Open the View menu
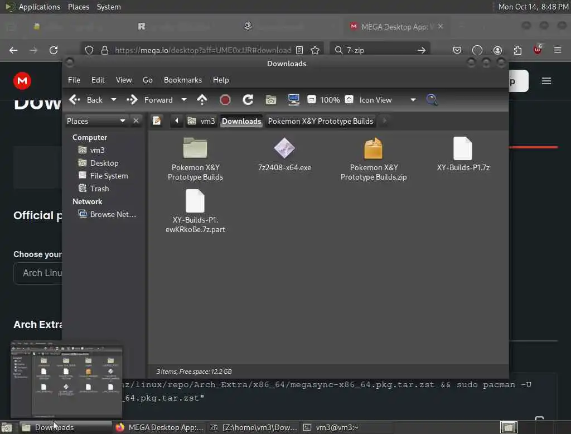571x434 pixels. 124,80
